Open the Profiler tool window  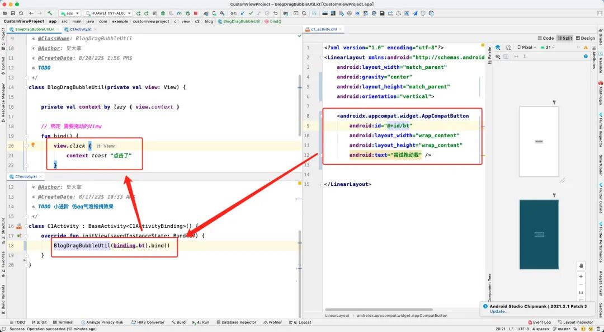(x=272, y=322)
